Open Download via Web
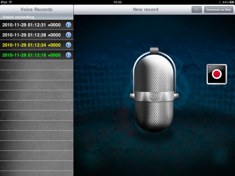235x176 pixels. (x=219, y=10)
